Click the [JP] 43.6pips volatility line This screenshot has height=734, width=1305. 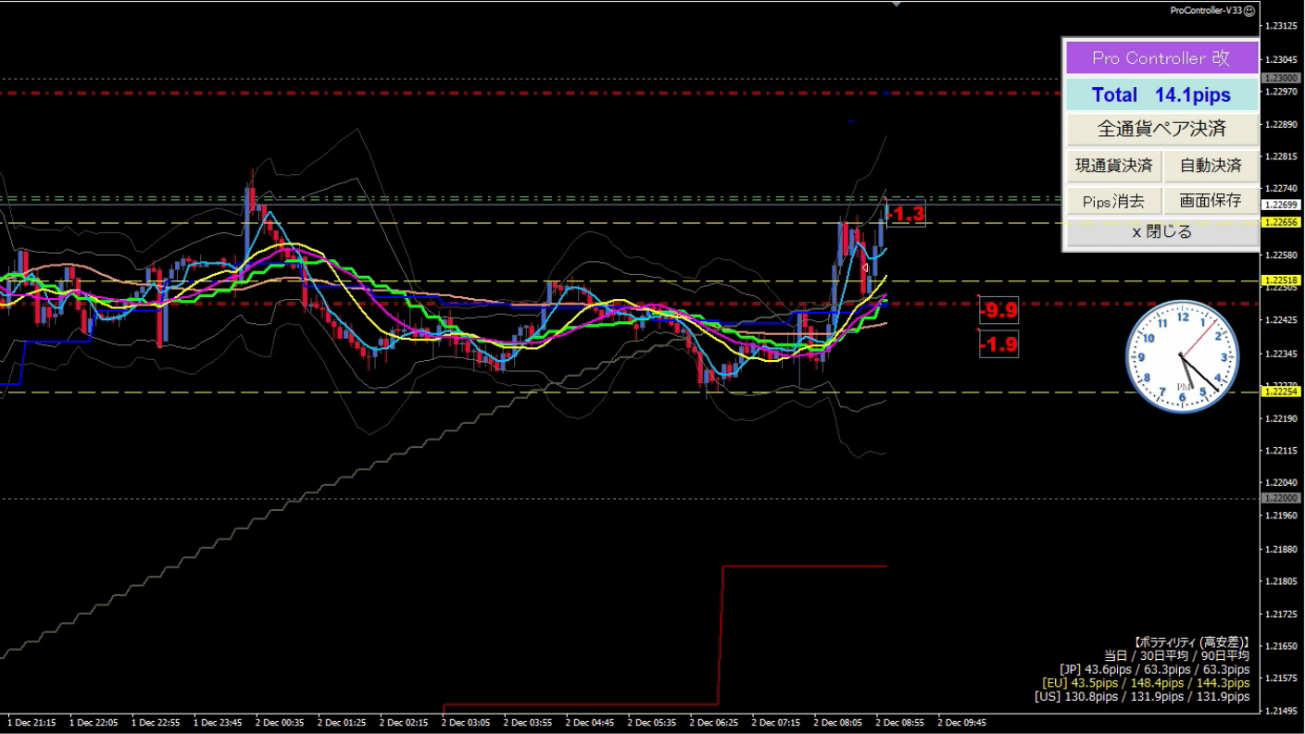coord(1154,669)
